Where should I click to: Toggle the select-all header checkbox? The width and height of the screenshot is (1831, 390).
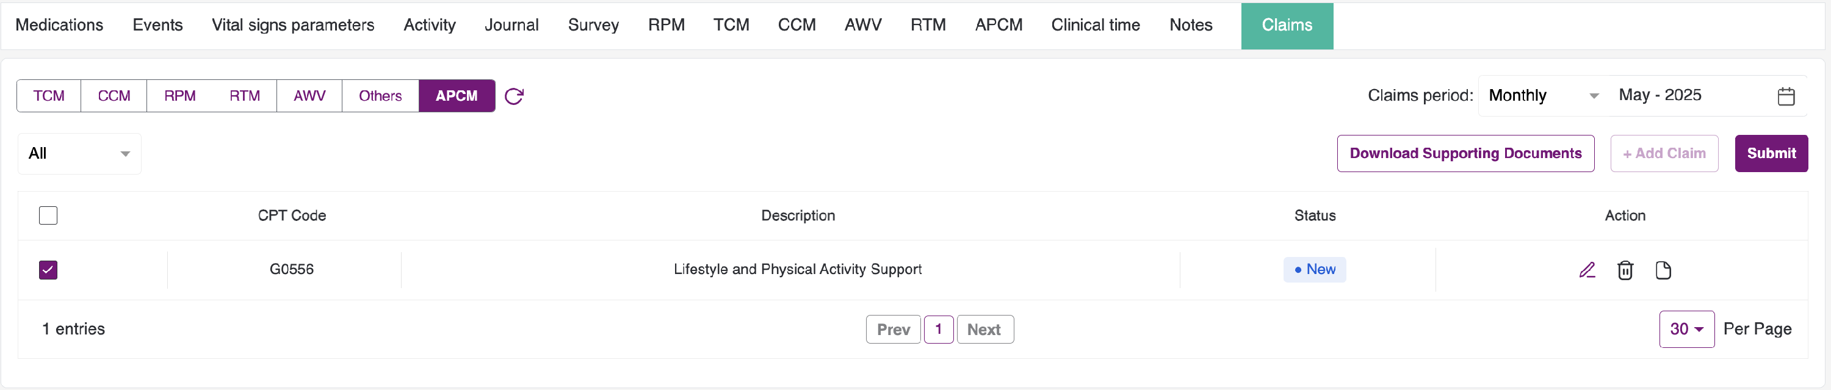point(48,215)
